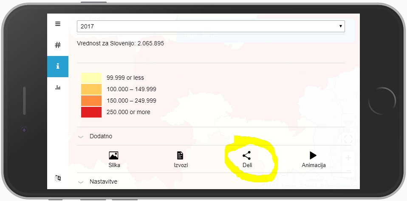Open the hamburger menu icon
This screenshot has height=201, width=407.
coord(58,24)
